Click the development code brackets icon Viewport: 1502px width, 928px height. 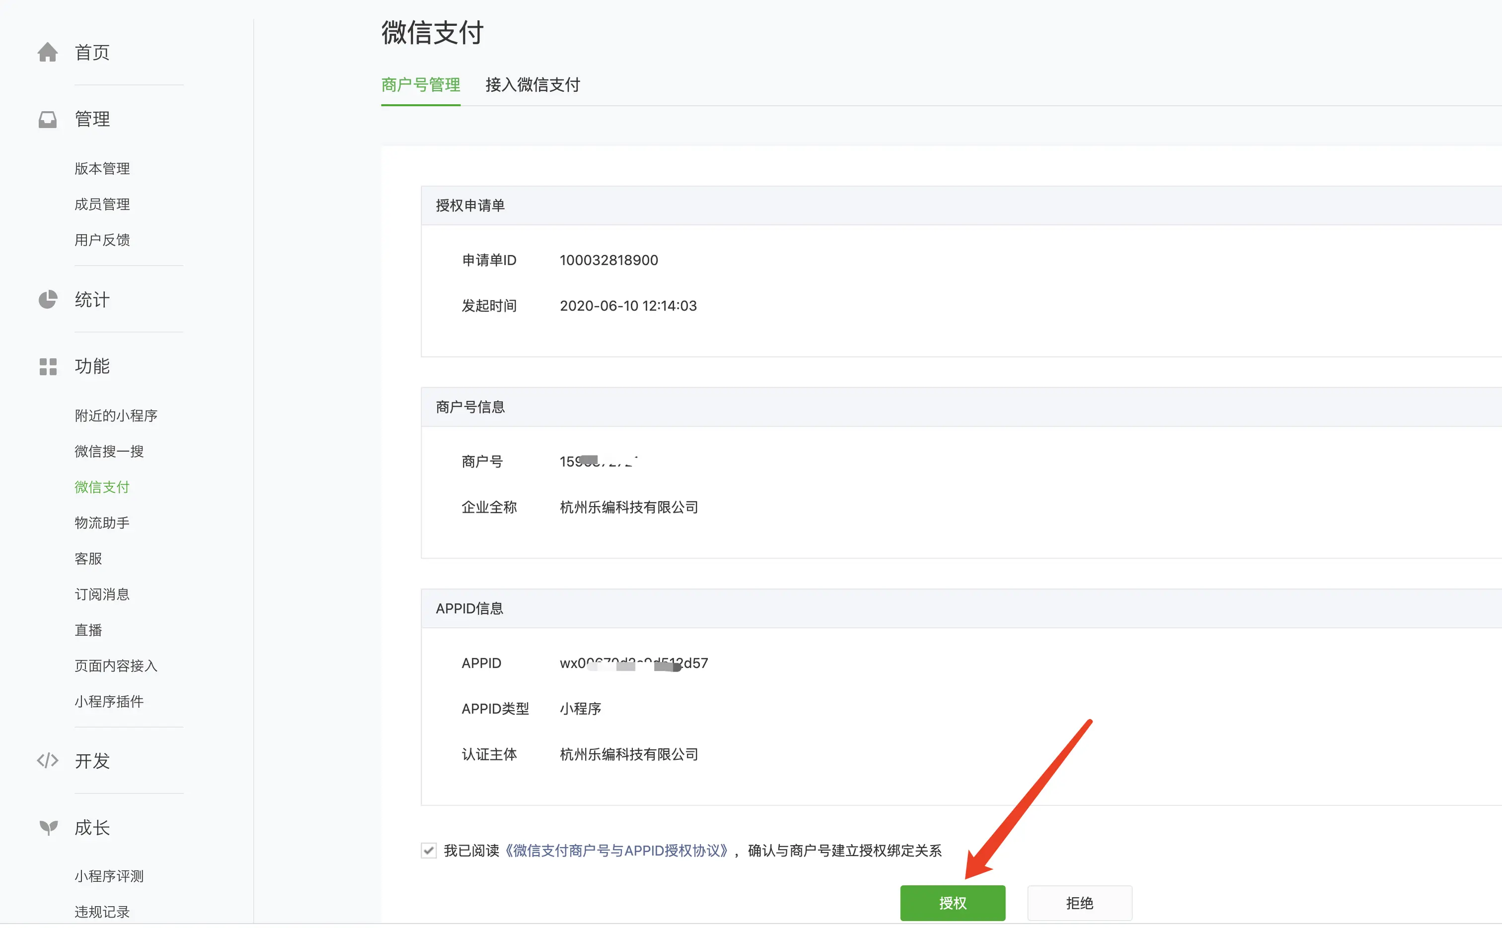(47, 761)
